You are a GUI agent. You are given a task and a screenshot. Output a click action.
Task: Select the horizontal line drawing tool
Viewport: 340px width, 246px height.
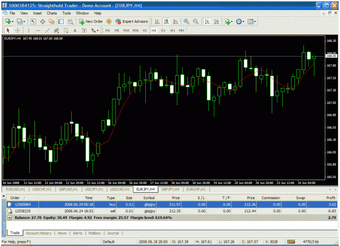pyautogui.click(x=38, y=30)
